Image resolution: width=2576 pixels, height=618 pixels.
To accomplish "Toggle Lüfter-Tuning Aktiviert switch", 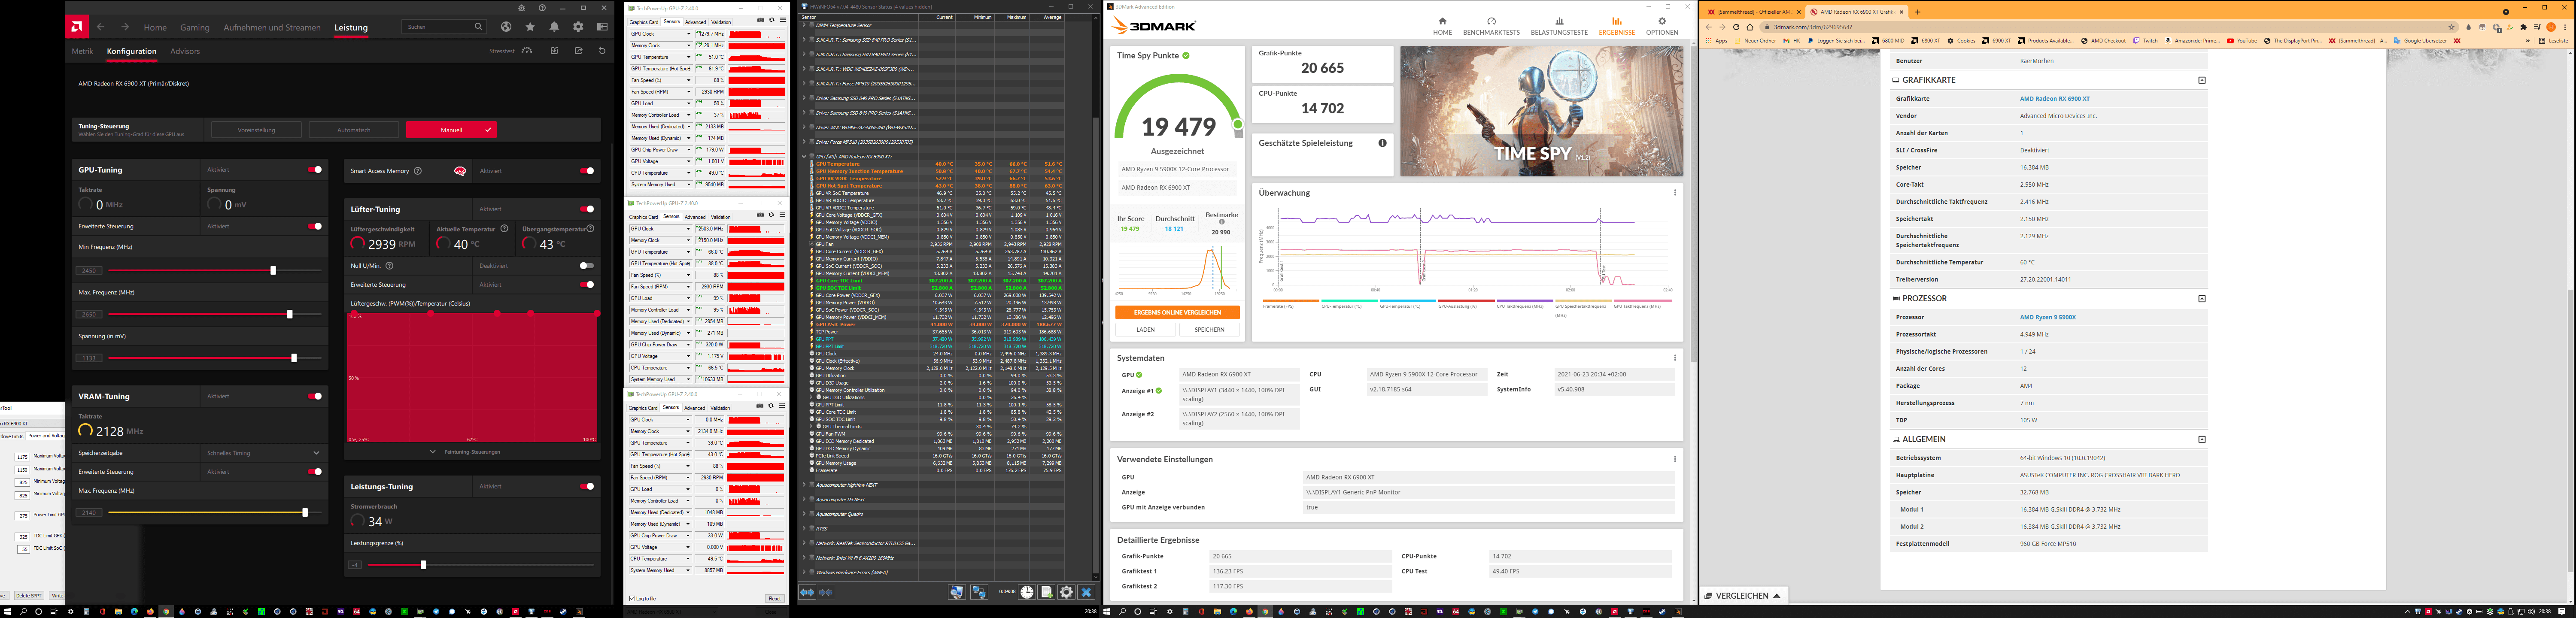I will [x=587, y=209].
